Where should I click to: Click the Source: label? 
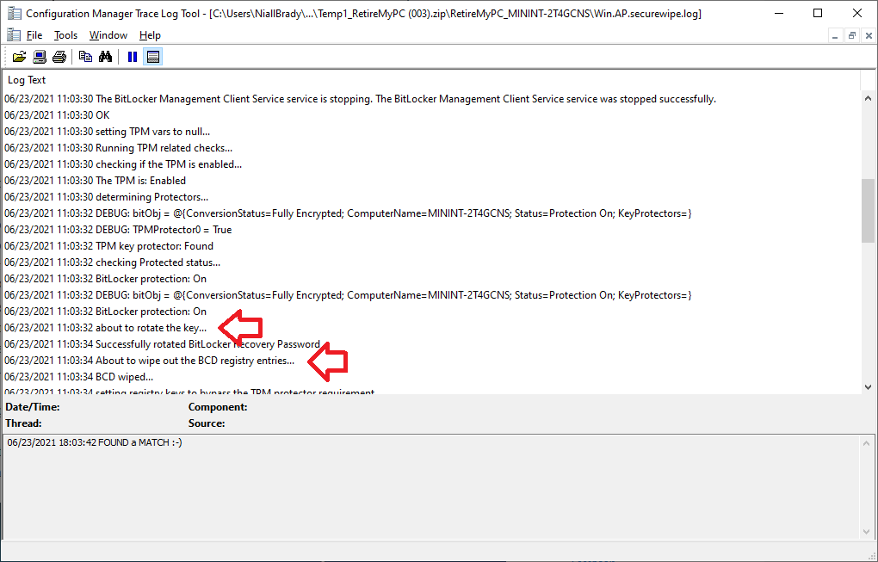coord(207,423)
